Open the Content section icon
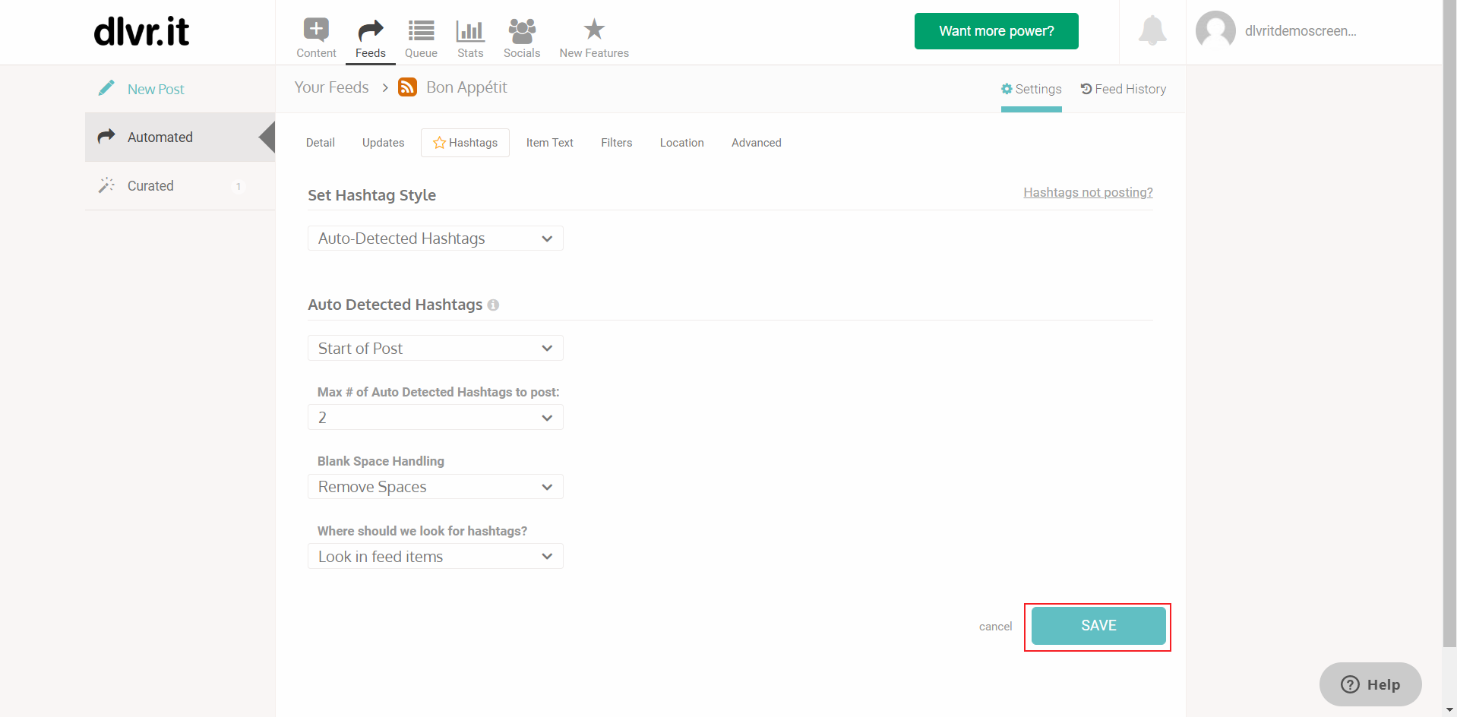 tap(316, 30)
